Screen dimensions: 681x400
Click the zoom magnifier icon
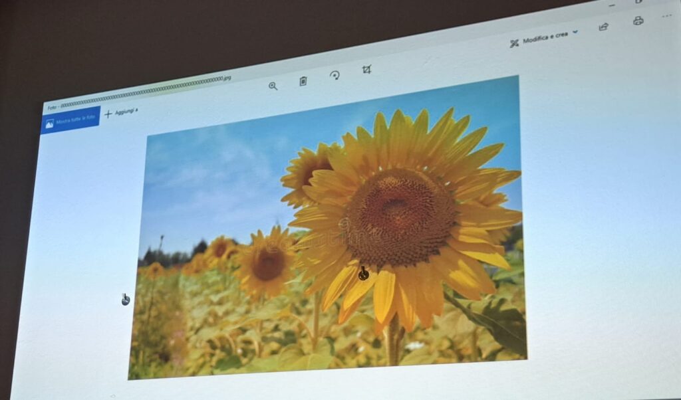pos(273,86)
